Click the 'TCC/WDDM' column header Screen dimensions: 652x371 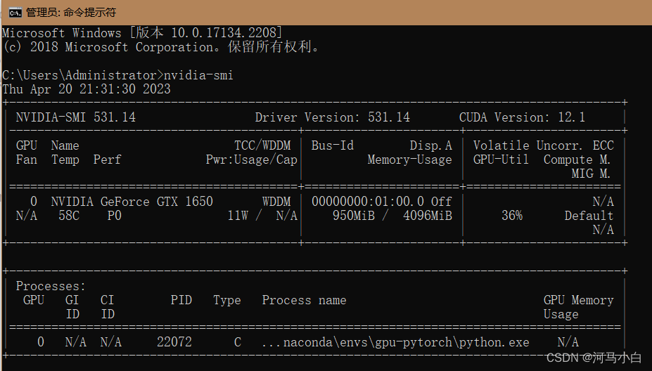[x=262, y=145]
